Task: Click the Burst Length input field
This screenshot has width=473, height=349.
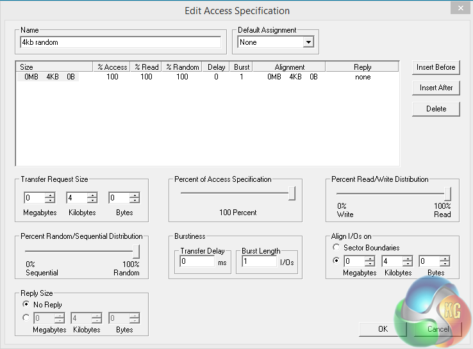Action: tap(257, 262)
